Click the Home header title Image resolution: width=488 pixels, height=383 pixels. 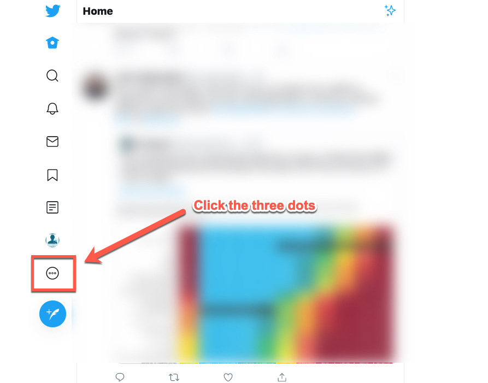tap(98, 11)
